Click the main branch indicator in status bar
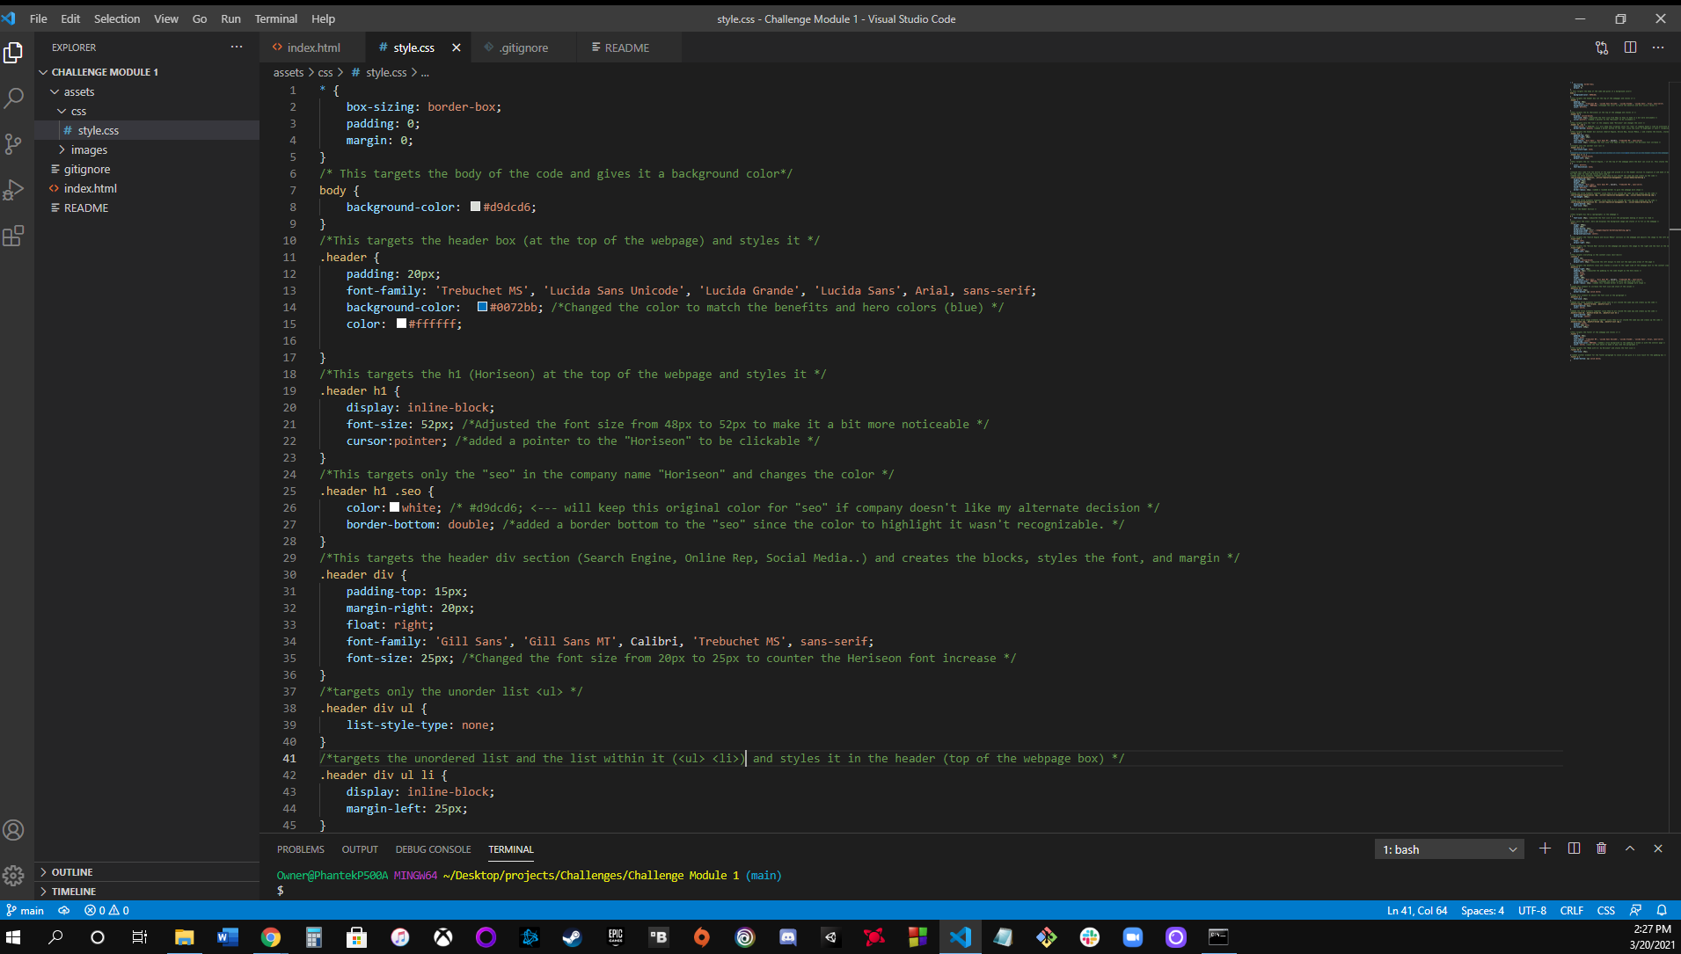 (x=26, y=910)
